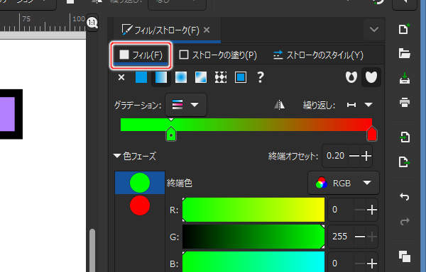
Task: Select the green gradient stop handle
Action: tap(171, 134)
